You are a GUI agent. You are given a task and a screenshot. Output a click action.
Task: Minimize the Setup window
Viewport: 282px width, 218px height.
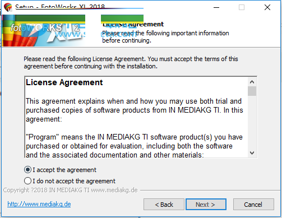click(x=216, y=7)
